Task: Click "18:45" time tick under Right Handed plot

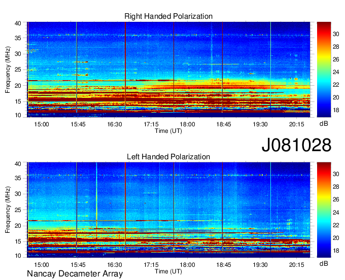Action: pos(224,124)
